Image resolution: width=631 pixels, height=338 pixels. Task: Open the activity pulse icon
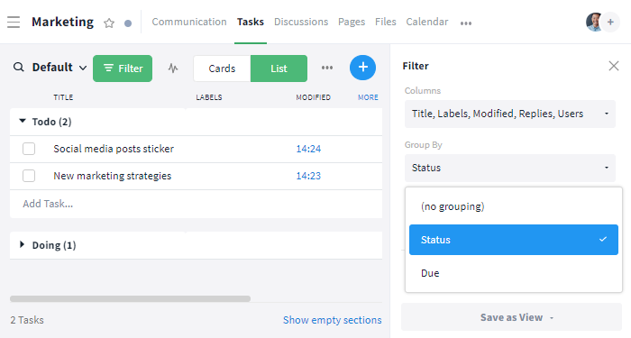coord(173,68)
